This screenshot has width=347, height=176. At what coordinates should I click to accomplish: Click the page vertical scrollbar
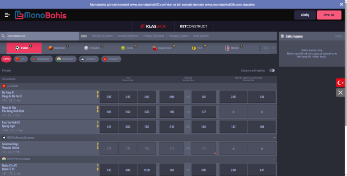tap(346, 64)
